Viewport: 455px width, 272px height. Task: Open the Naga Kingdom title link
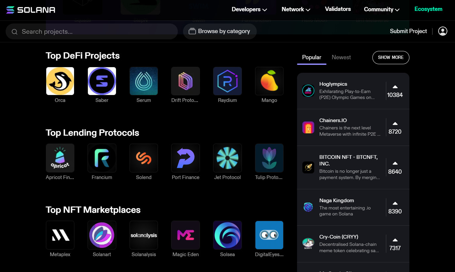(x=337, y=201)
